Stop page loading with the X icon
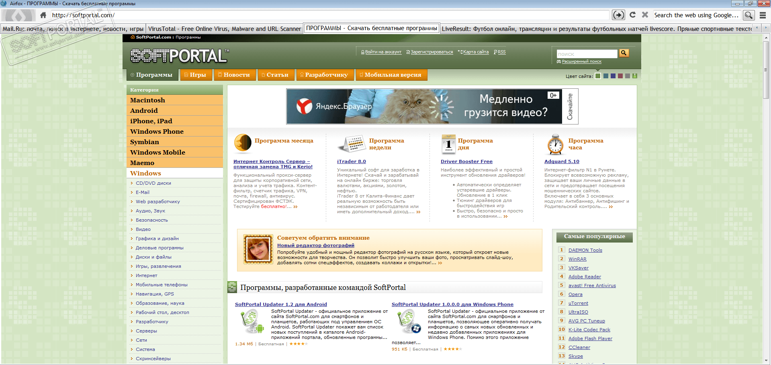This screenshot has width=771, height=365. (645, 15)
